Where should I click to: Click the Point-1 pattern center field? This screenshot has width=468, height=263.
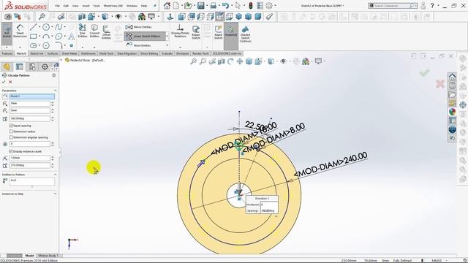click(x=32, y=96)
